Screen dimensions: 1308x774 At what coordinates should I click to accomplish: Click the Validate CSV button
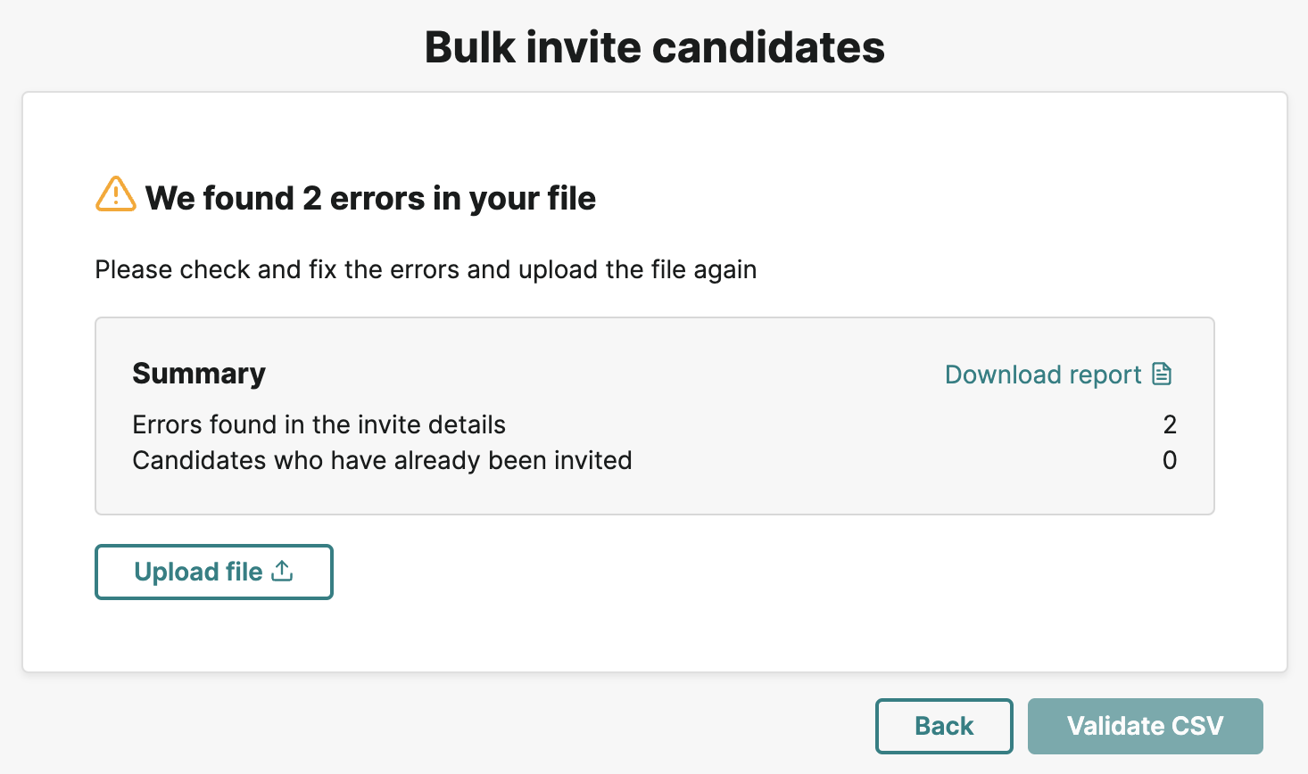point(1145,726)
